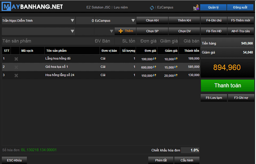Viewport: 256px width, 164px height.
Task: Click the sync refresh icon near EzCampus
Action: [x=152, y=8]
